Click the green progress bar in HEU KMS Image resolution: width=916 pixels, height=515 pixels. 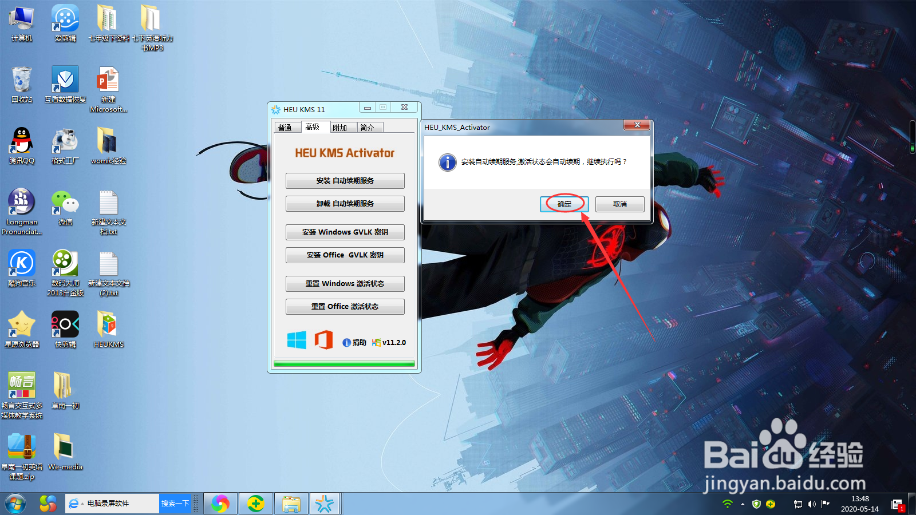(x=344, y=363)
